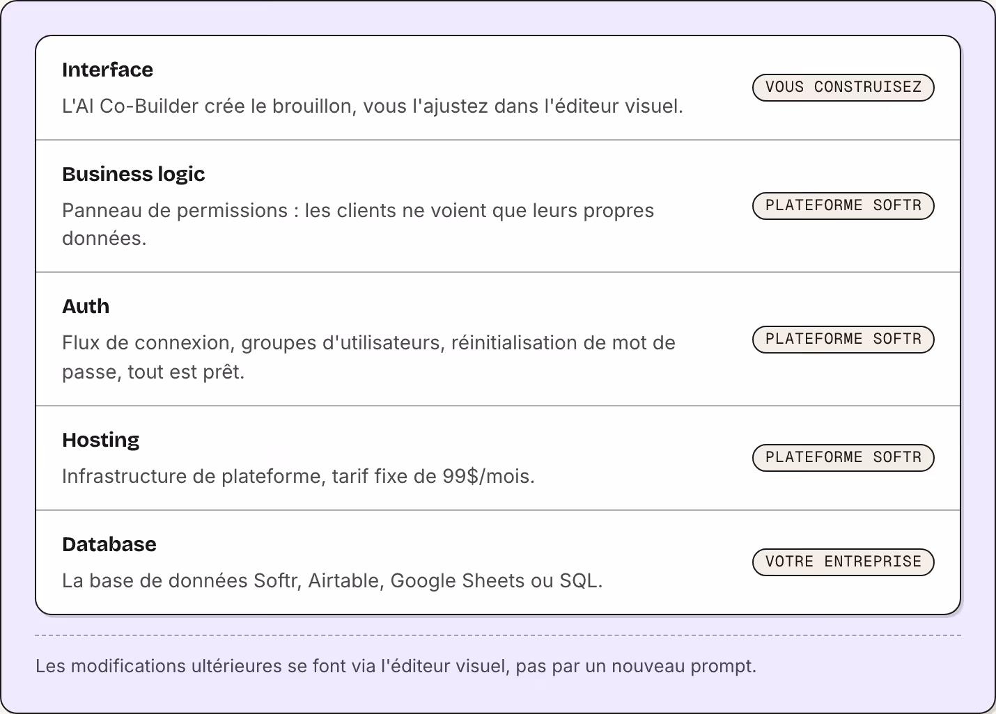Click the PLATEFORME SOFTR badge in Business logic row
This screenshot has width=996, height=714.
843,206
